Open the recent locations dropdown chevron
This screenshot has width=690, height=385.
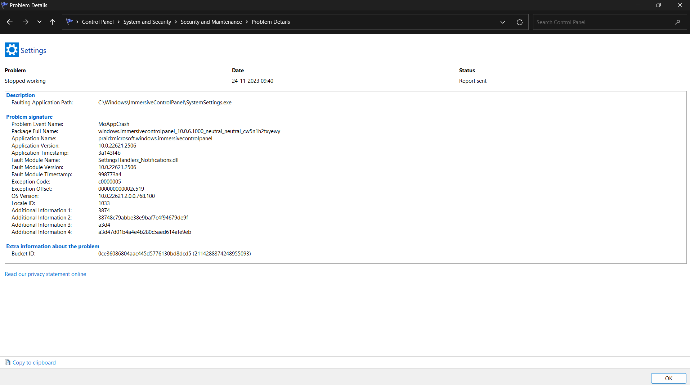click(x=39, y=22)
